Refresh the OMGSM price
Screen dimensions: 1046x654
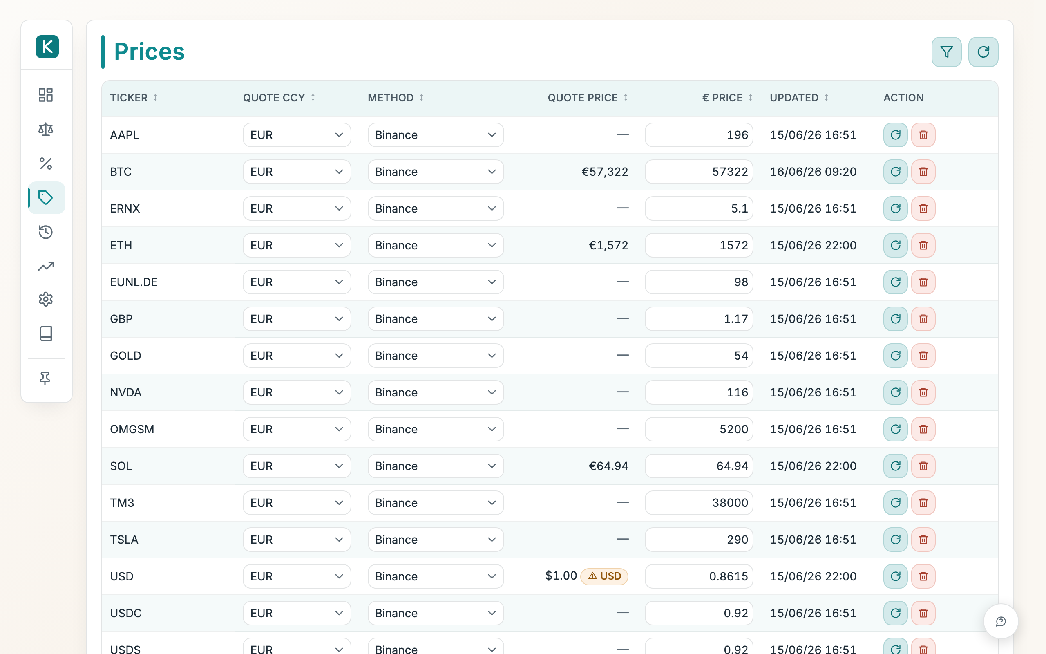pos(895,429)
